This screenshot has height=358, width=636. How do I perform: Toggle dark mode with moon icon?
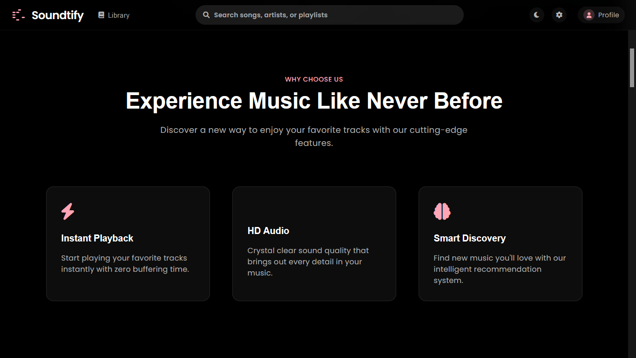537,15
